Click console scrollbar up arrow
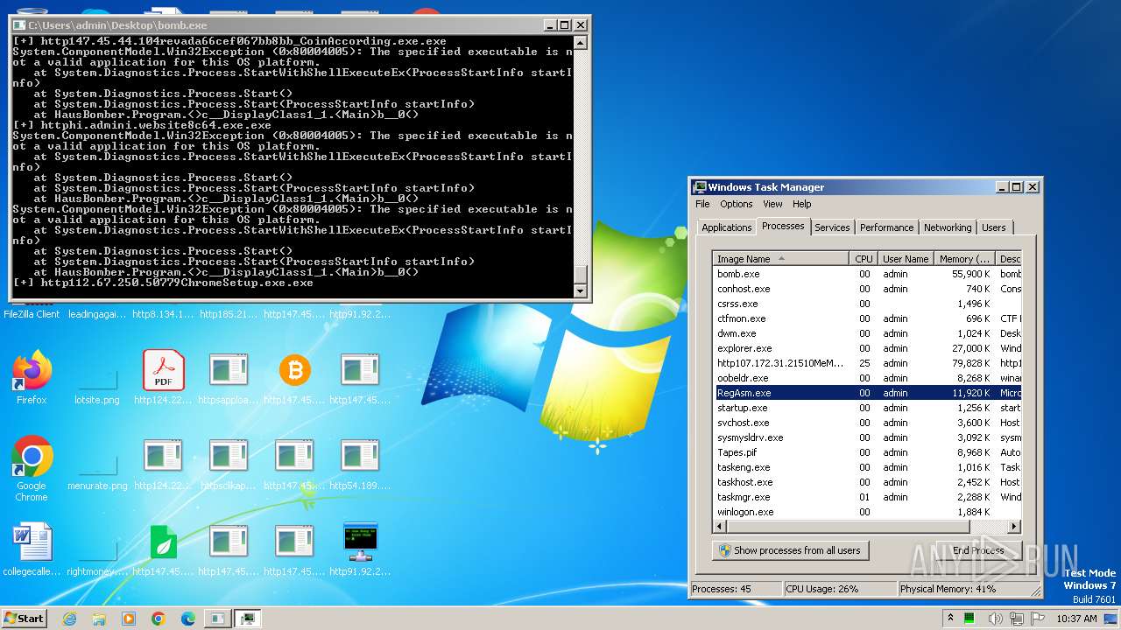 (x=580, y=42)
